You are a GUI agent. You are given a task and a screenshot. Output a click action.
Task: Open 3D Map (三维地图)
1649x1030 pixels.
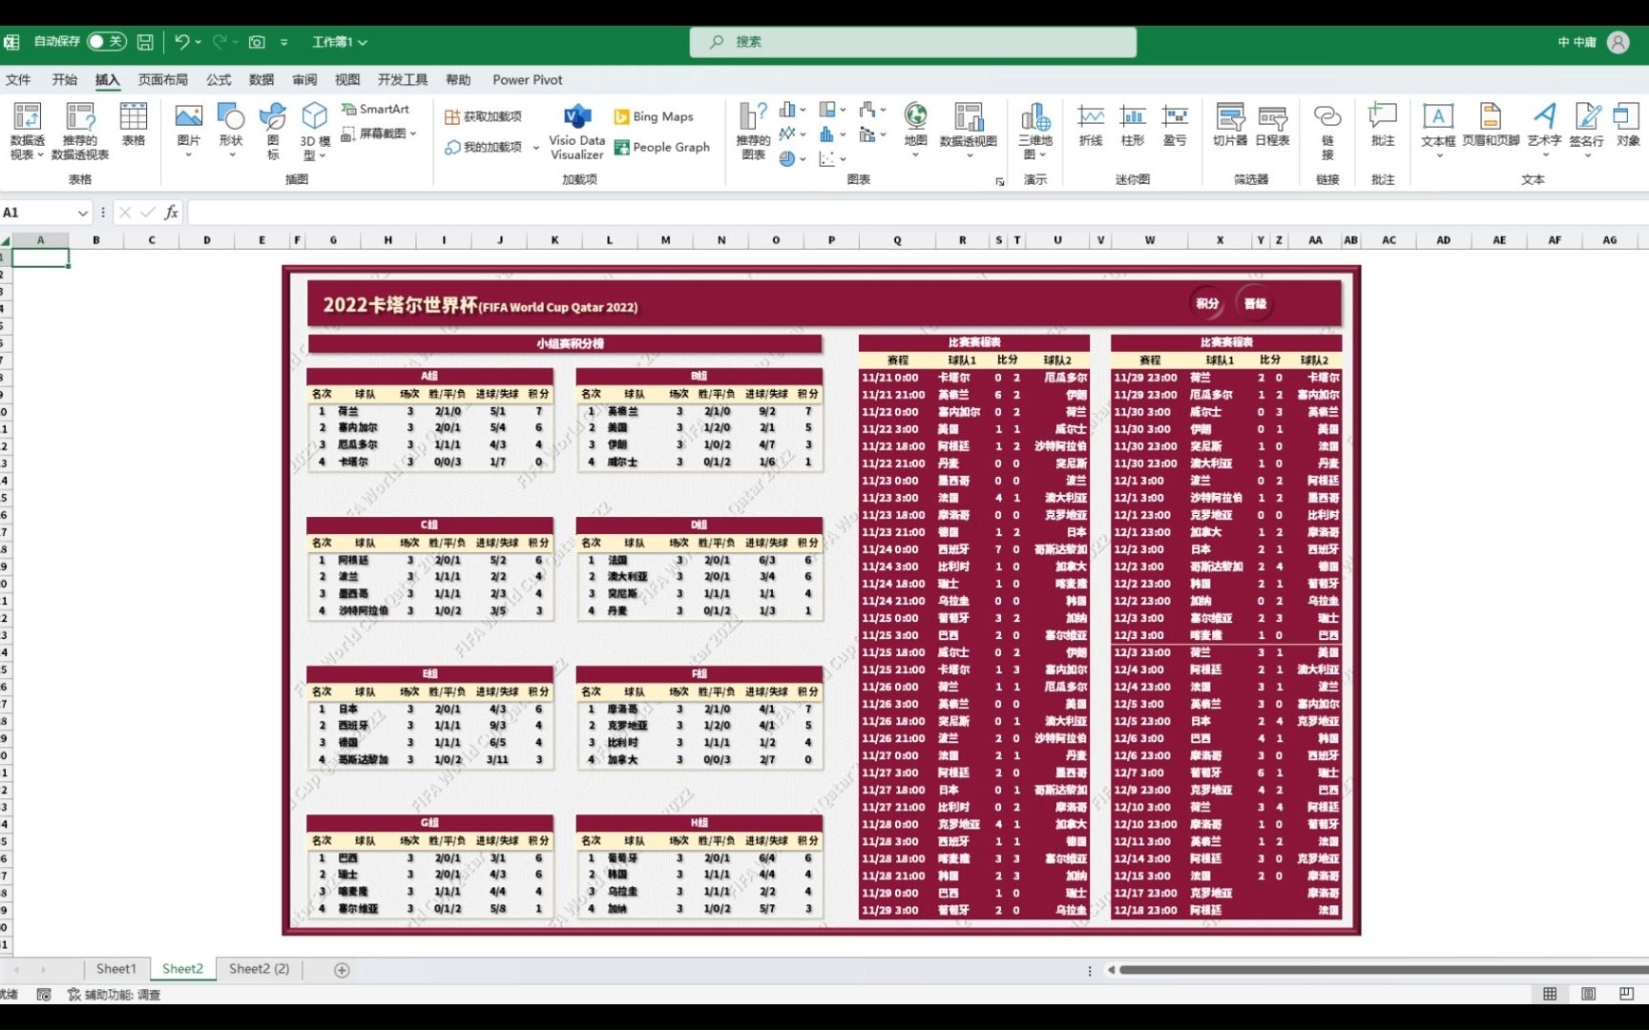click(x=1035, y=131)
